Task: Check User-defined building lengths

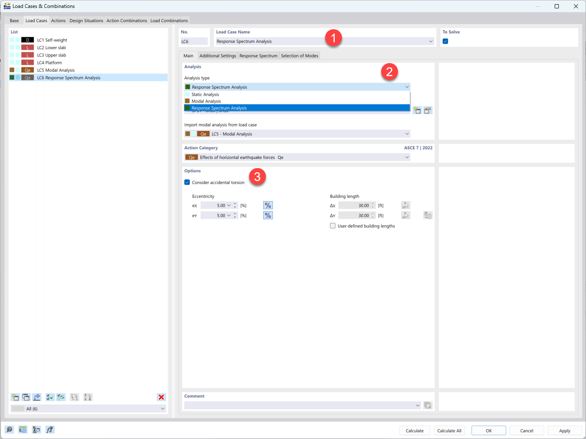Action: [333, 226]
